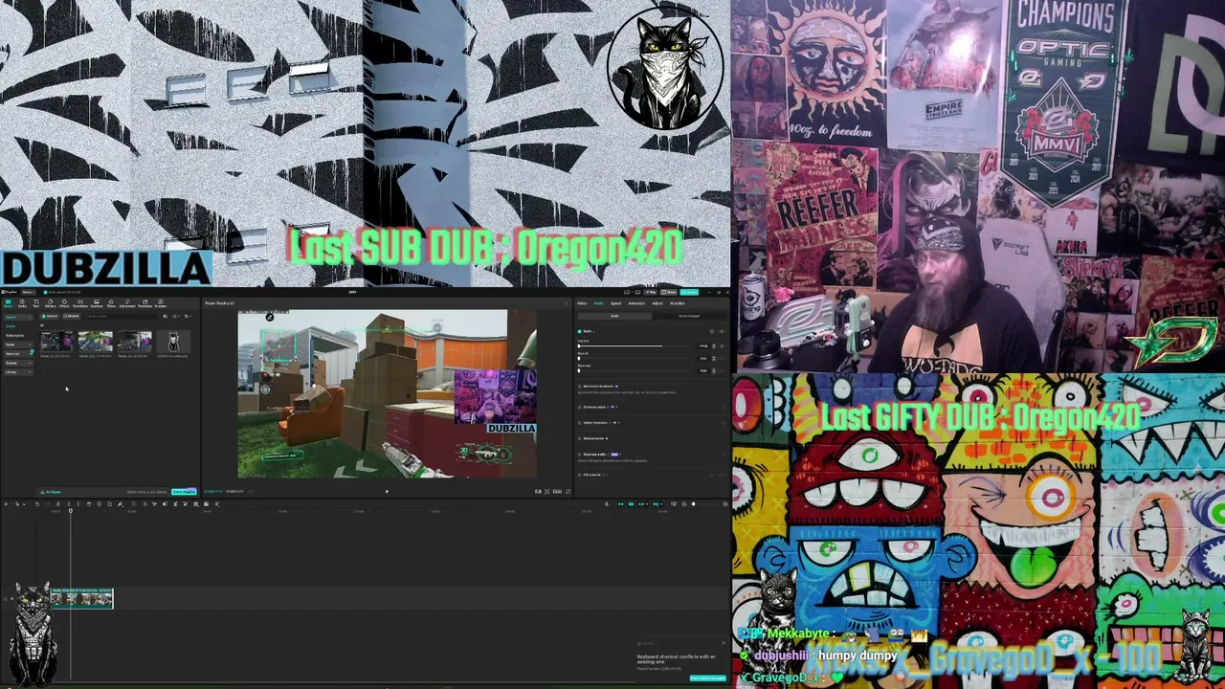Play the preview in the player

387,492
